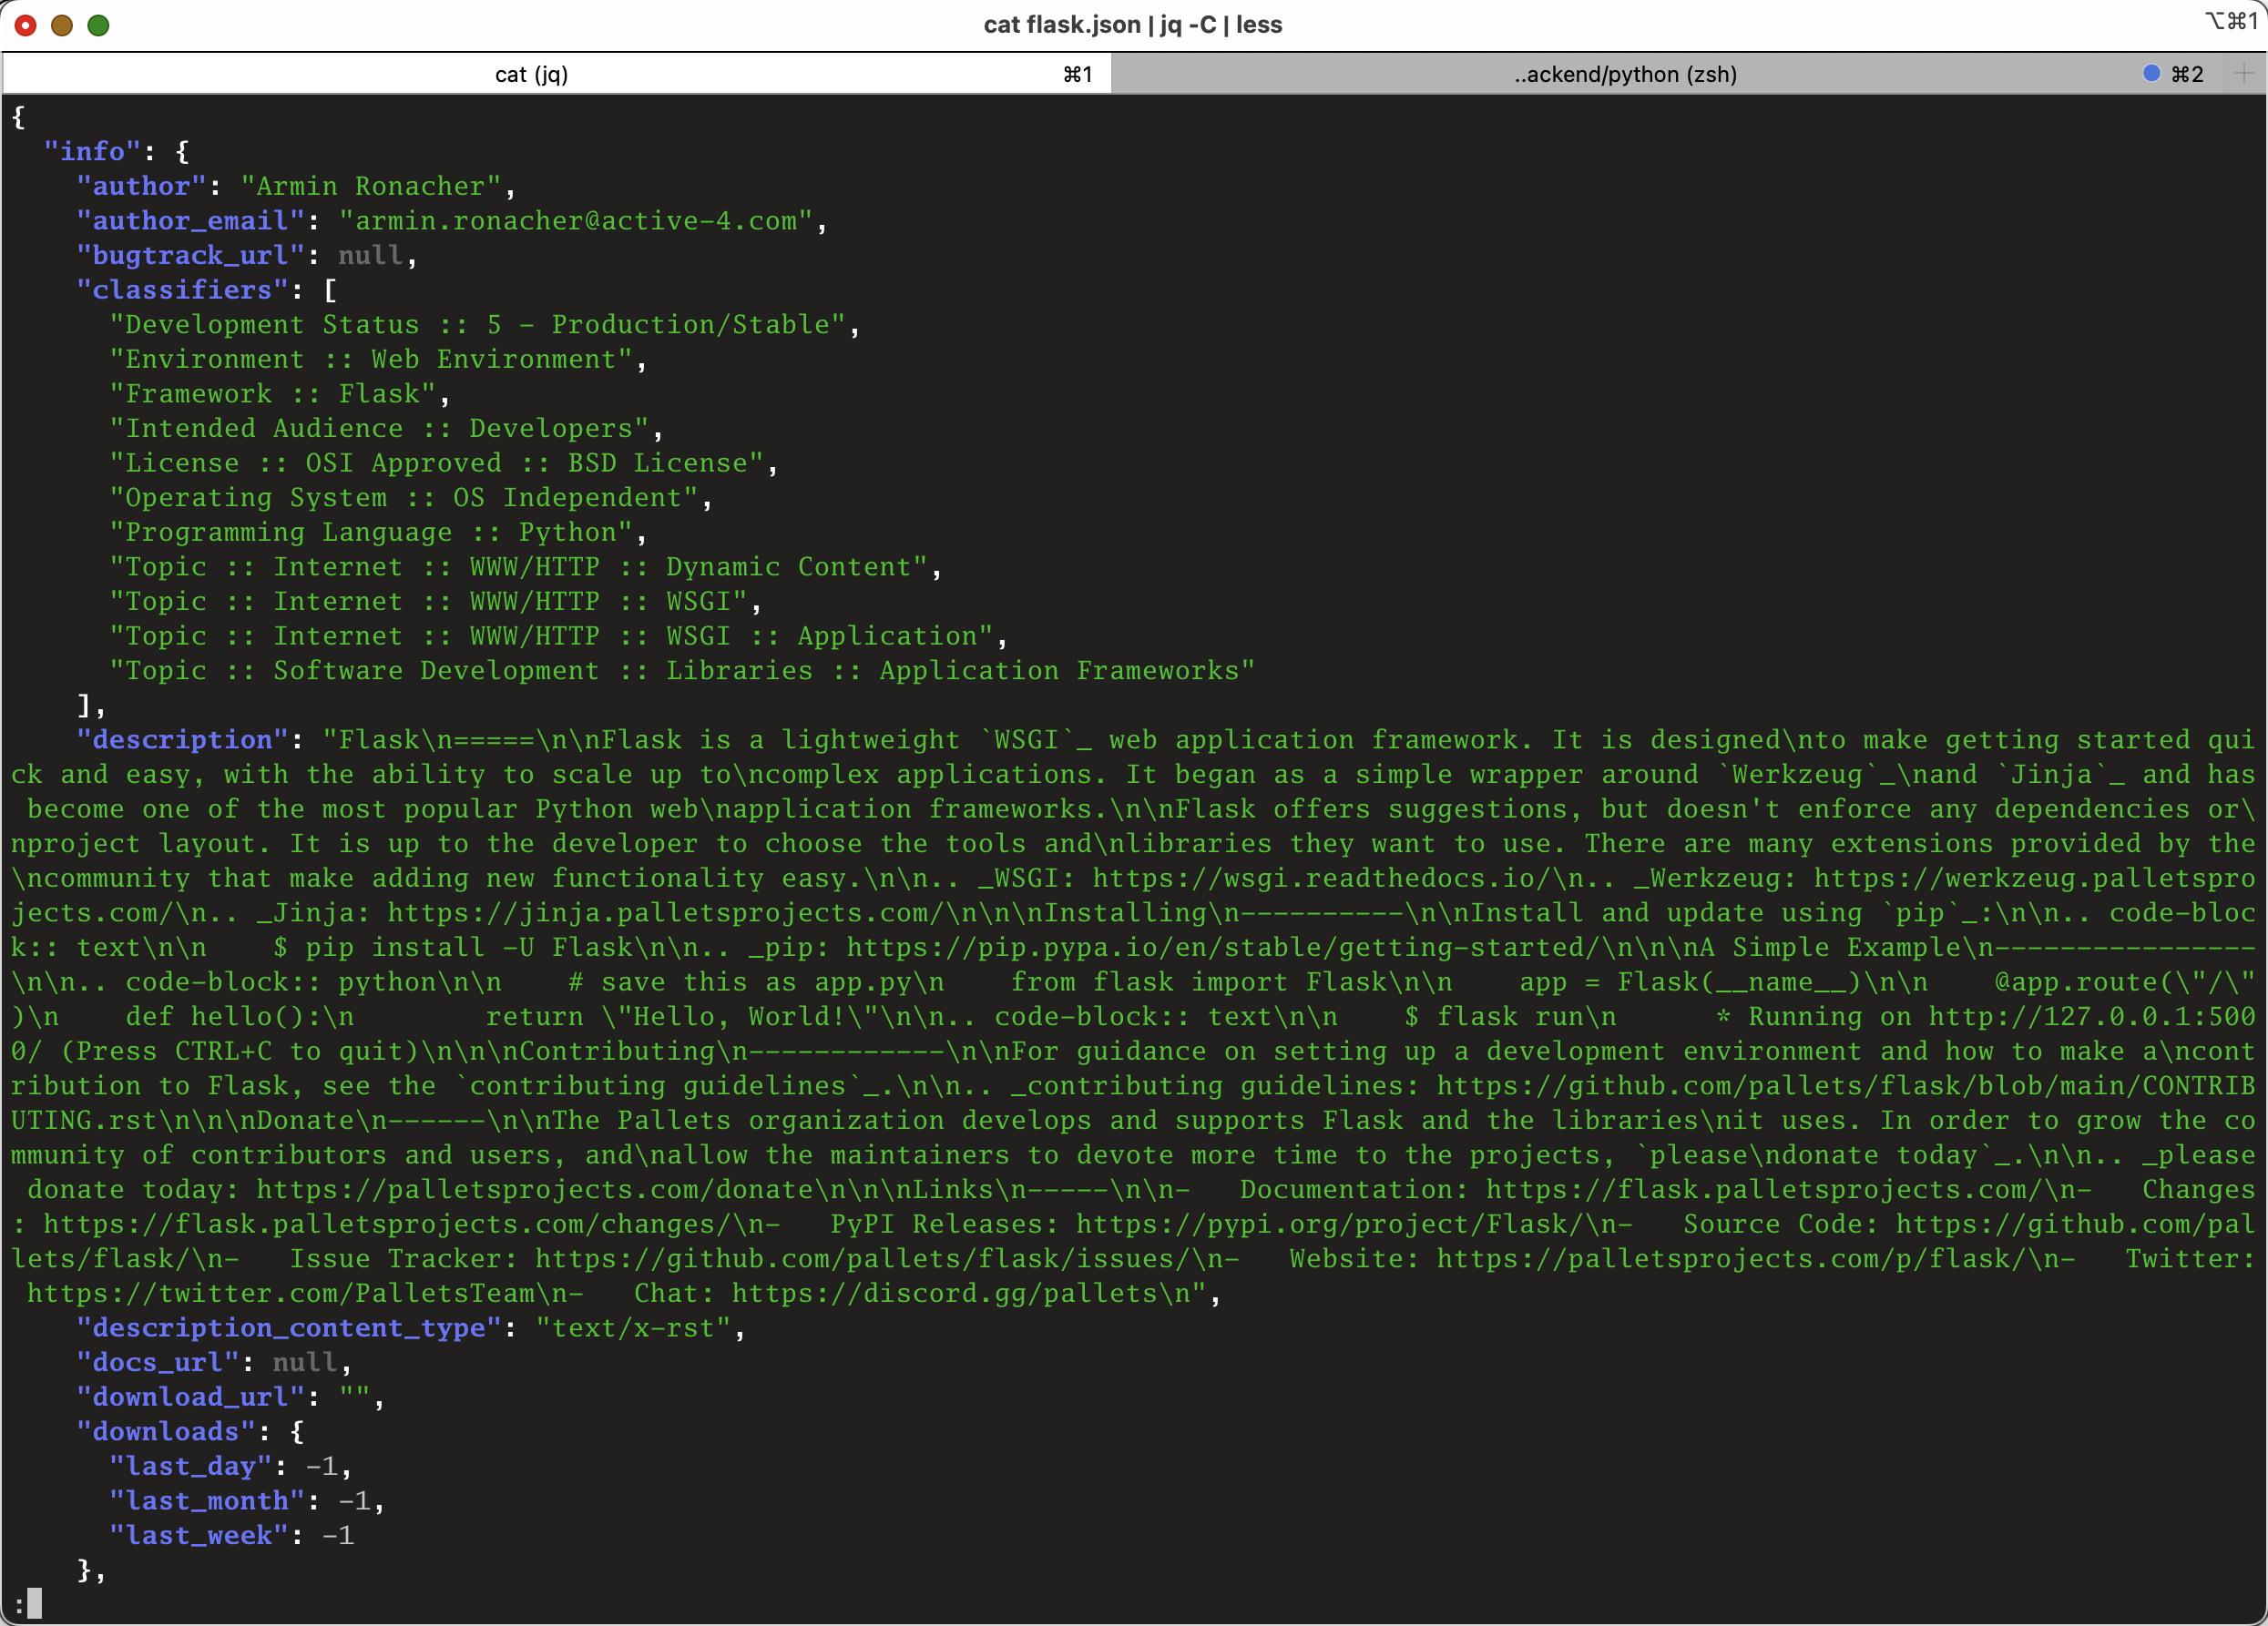Click the "classifiers" key
The width and height of the screenshot is (2268, 1626).
coord(182,290)
